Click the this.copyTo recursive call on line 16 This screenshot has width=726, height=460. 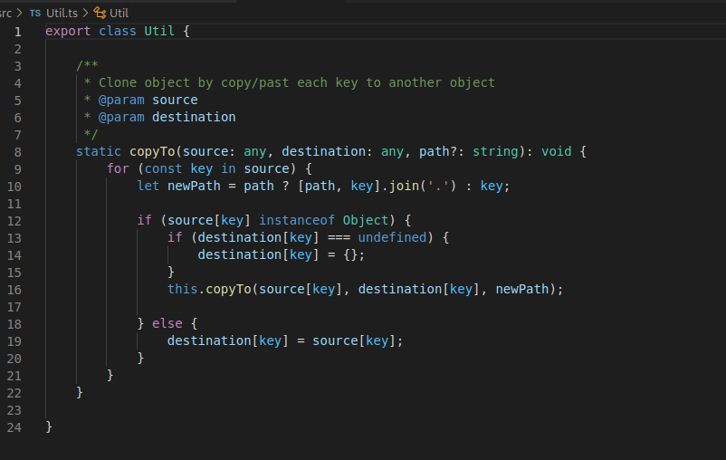coord(209,290)
